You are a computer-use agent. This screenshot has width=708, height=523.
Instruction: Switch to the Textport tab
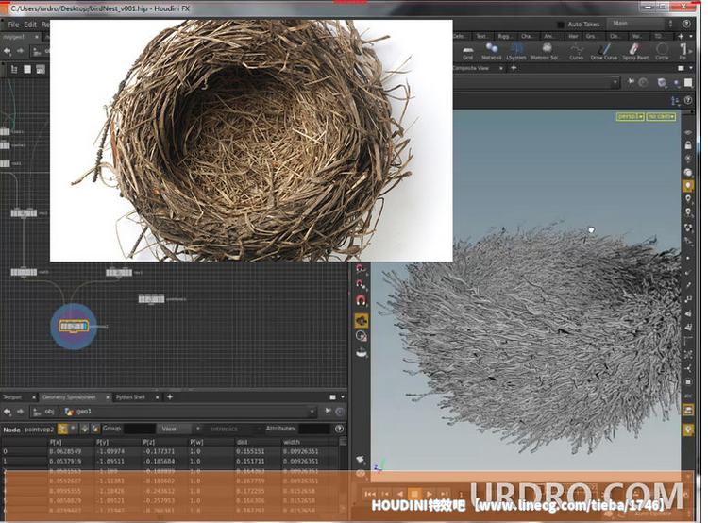coord(12,397)
